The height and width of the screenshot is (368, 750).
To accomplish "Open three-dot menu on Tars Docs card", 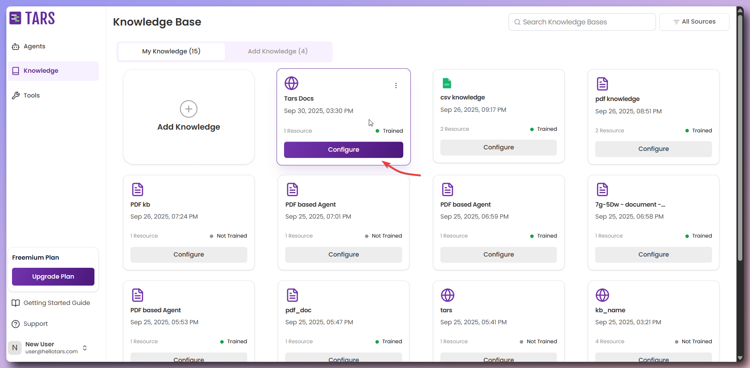I will [x=396, y=86].
